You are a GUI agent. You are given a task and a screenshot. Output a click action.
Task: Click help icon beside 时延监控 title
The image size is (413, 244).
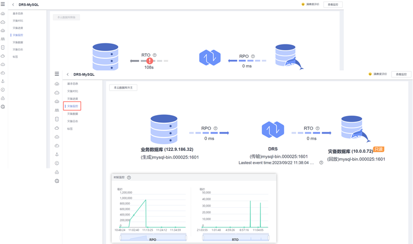tap(129, 178)
